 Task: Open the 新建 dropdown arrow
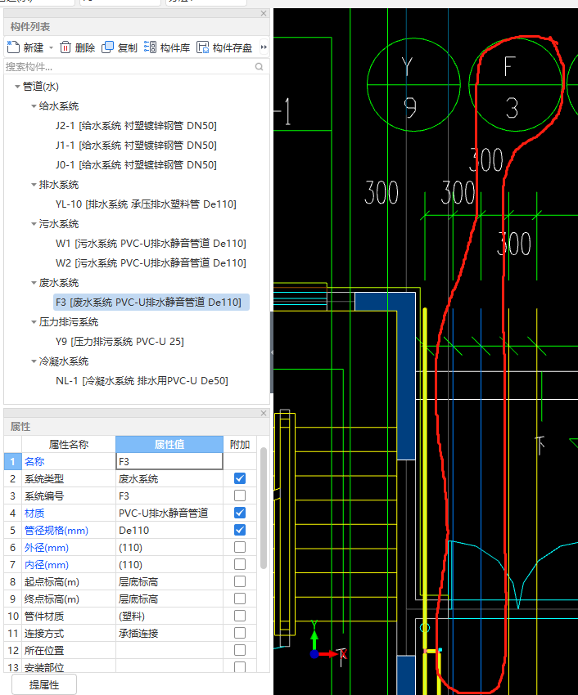coord(51,47)
